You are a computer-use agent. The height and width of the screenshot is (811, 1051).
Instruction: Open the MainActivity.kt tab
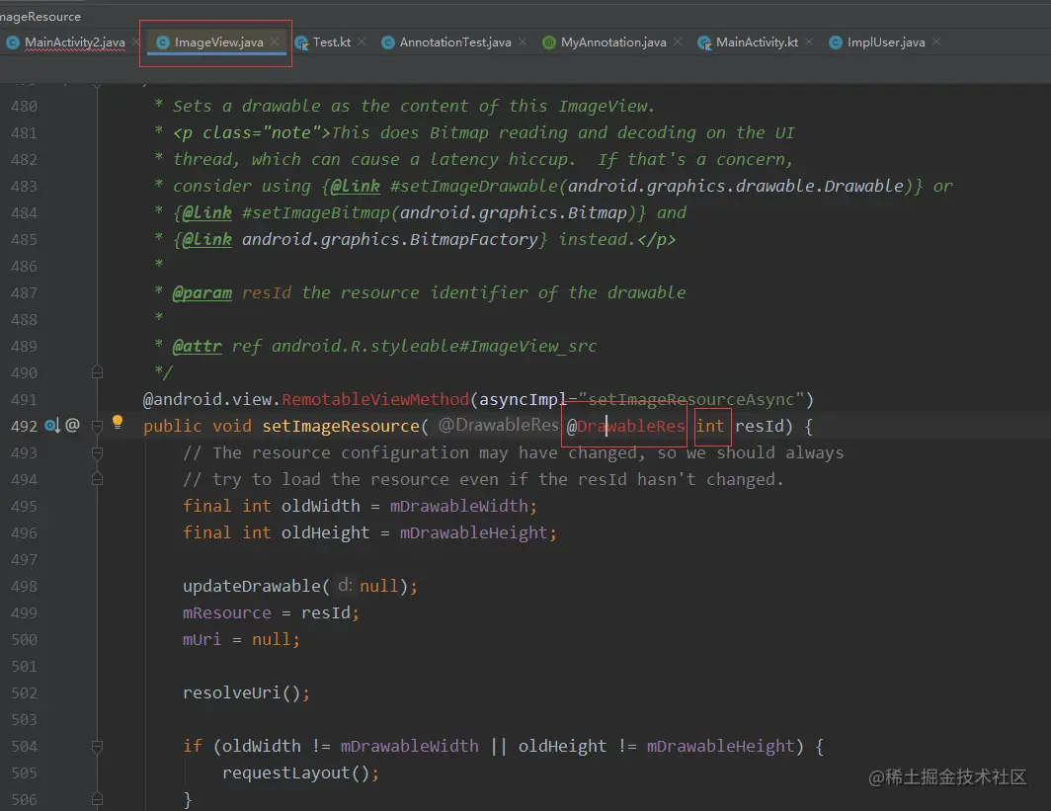[756, 42]
